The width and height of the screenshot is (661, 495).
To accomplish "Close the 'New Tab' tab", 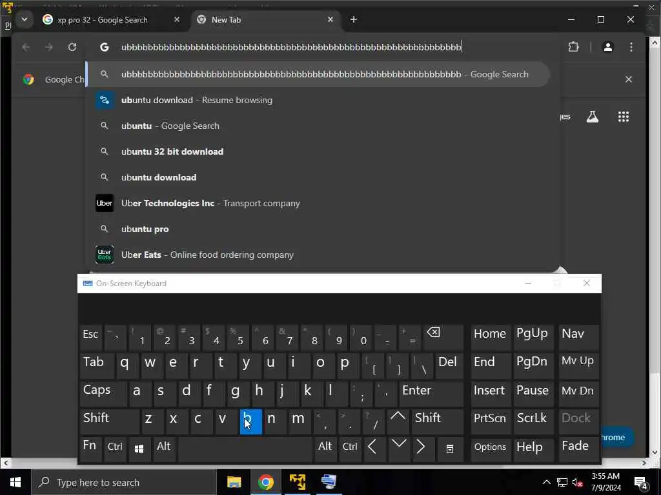I will point(330,19).
